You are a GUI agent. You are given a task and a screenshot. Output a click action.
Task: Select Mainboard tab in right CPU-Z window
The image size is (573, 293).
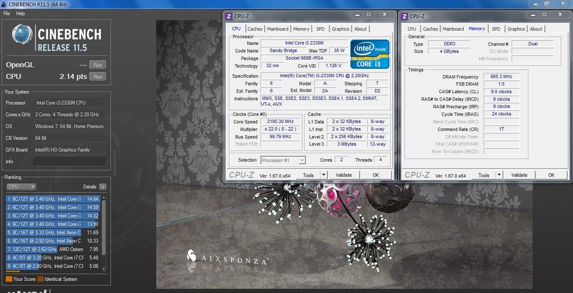click(x=453, y=29)
